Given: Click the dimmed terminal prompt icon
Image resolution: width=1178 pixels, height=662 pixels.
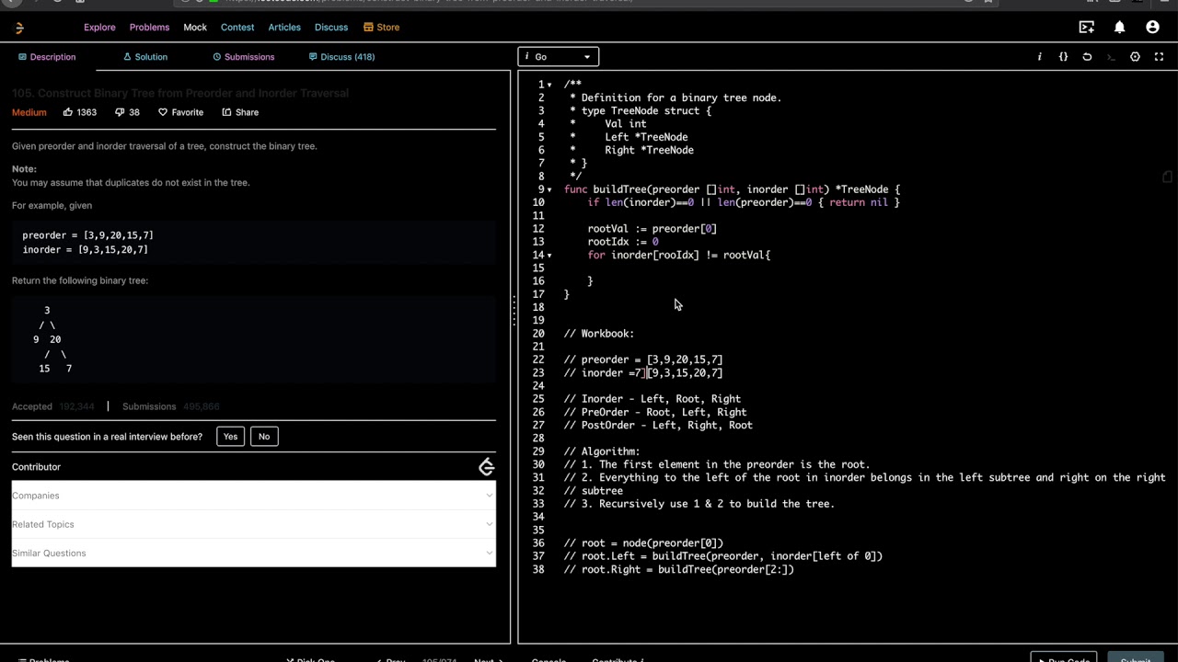Looking at the screenshot, I should click(1111, 57).
